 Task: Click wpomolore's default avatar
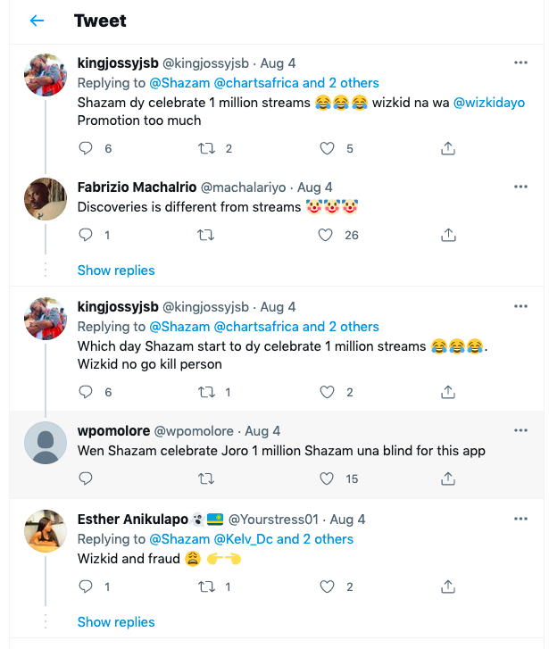pos(45,444)
